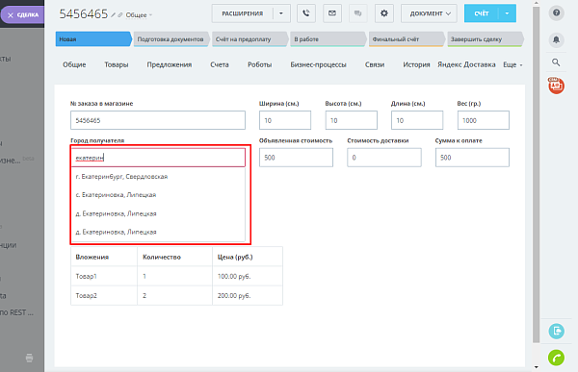This screenshot has height=372, width=578.
Task: Click the scrollbar down arrow
Action: tap(536, 367)
